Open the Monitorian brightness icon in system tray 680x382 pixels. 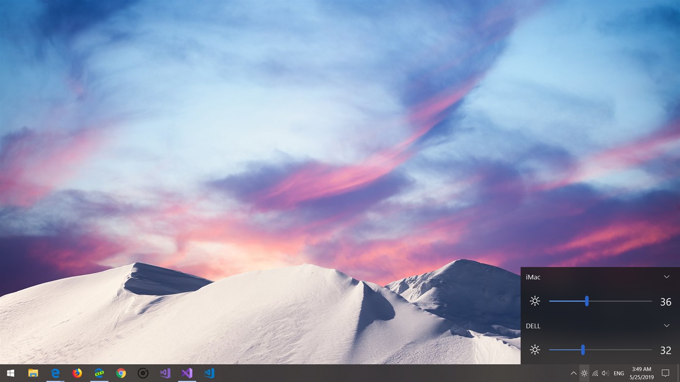point(583,373)
